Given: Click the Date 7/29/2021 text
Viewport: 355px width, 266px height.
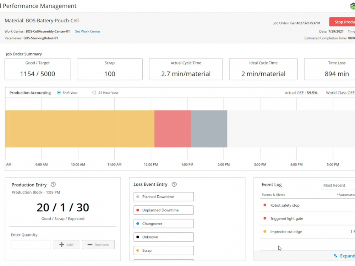Looking at the screenshot, I should tap(331, 32).
